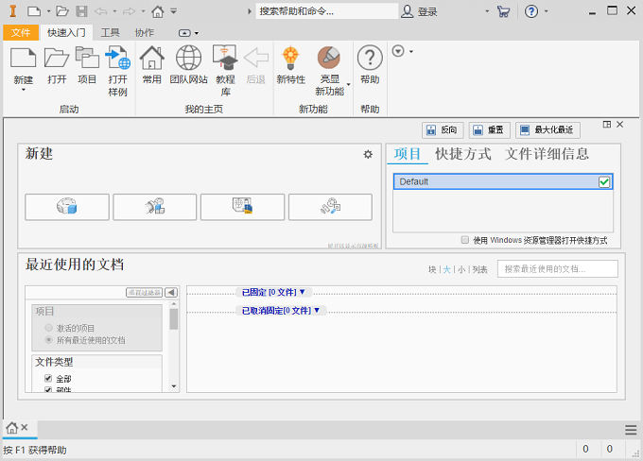Screen dimensions: 643x461
Task: Click the 重置过滤器 button
Action: click(x=145, y=292)
